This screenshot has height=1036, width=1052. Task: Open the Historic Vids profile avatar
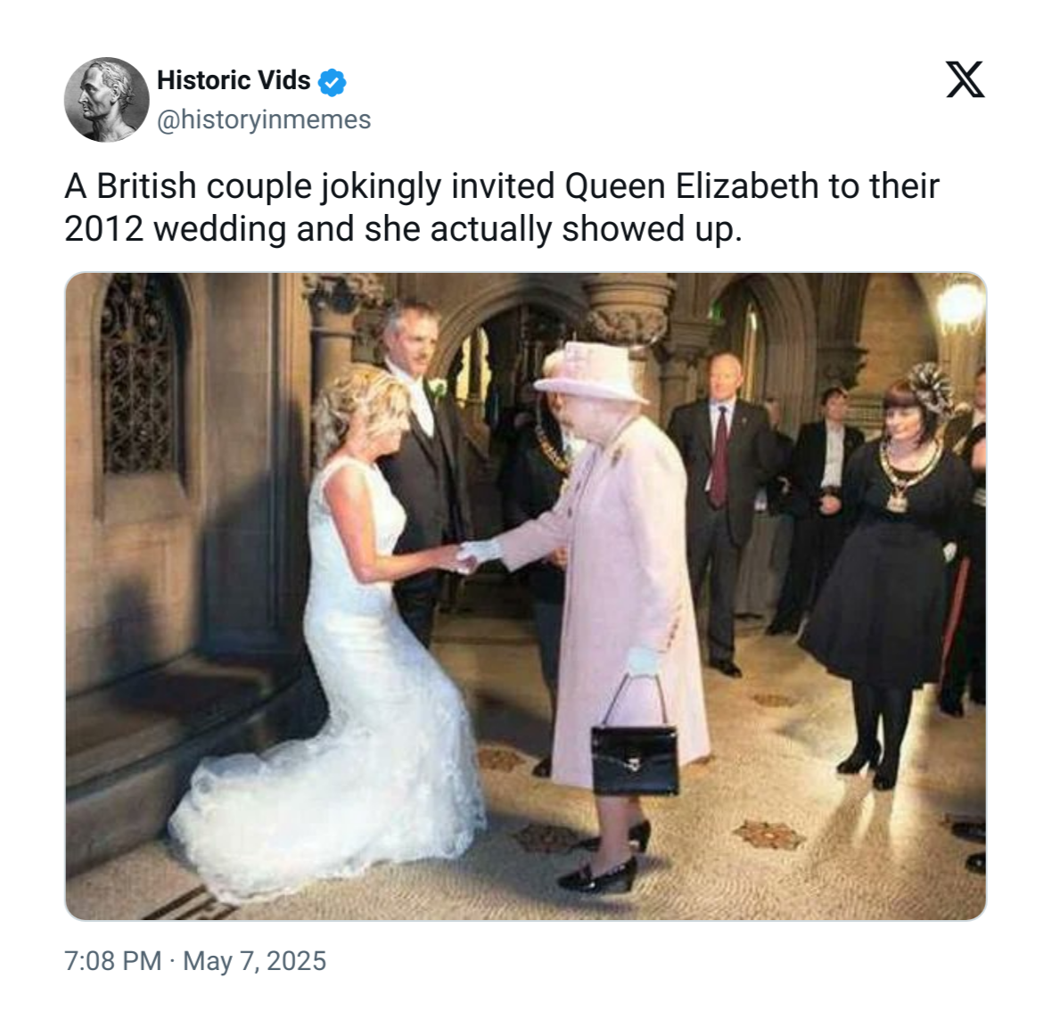point(107,99)
